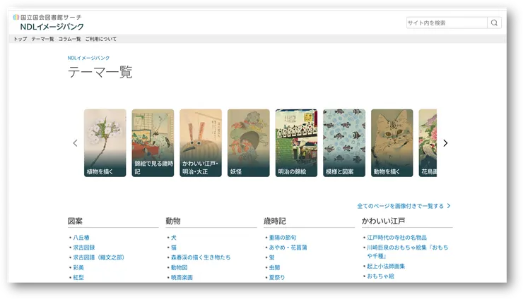Open the 暁斎楽画 link

click(182, 277)
